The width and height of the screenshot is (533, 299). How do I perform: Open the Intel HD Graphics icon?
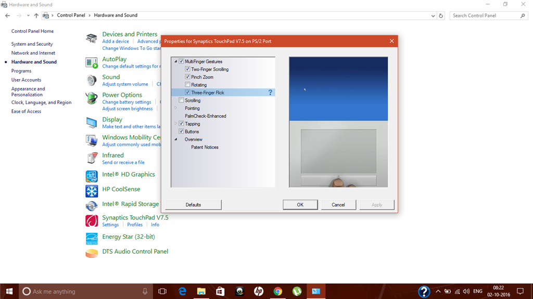pyautogui.click(x=92, y=176)
